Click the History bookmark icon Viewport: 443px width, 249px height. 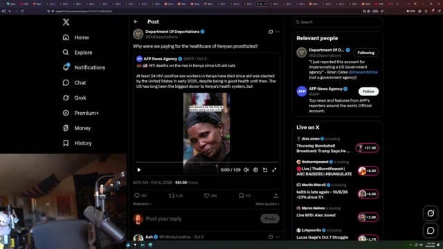(66, 143)
